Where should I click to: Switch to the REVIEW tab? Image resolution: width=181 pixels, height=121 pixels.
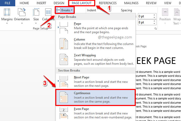click(x=151, y=3)
